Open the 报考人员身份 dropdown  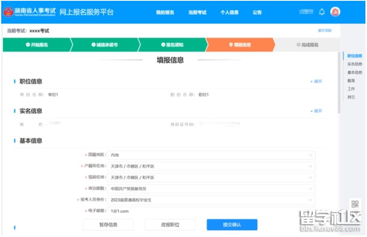(211, 200)
